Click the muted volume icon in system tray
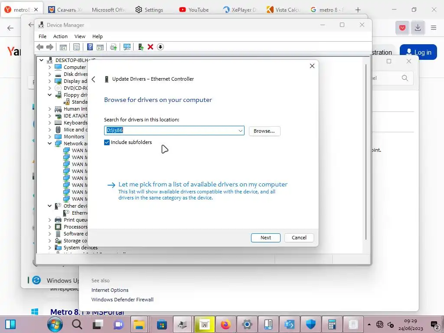The height and width of the screenshot is (333, 444). click(x=391, y=325)
